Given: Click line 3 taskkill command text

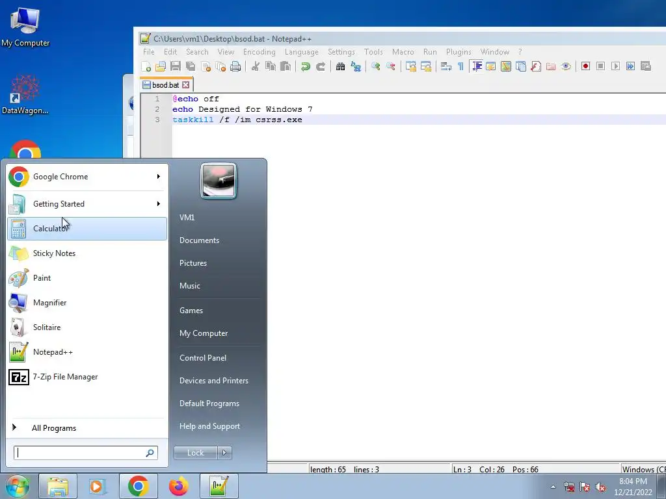Looking at the screenshot, I should (x=237, y=120).
